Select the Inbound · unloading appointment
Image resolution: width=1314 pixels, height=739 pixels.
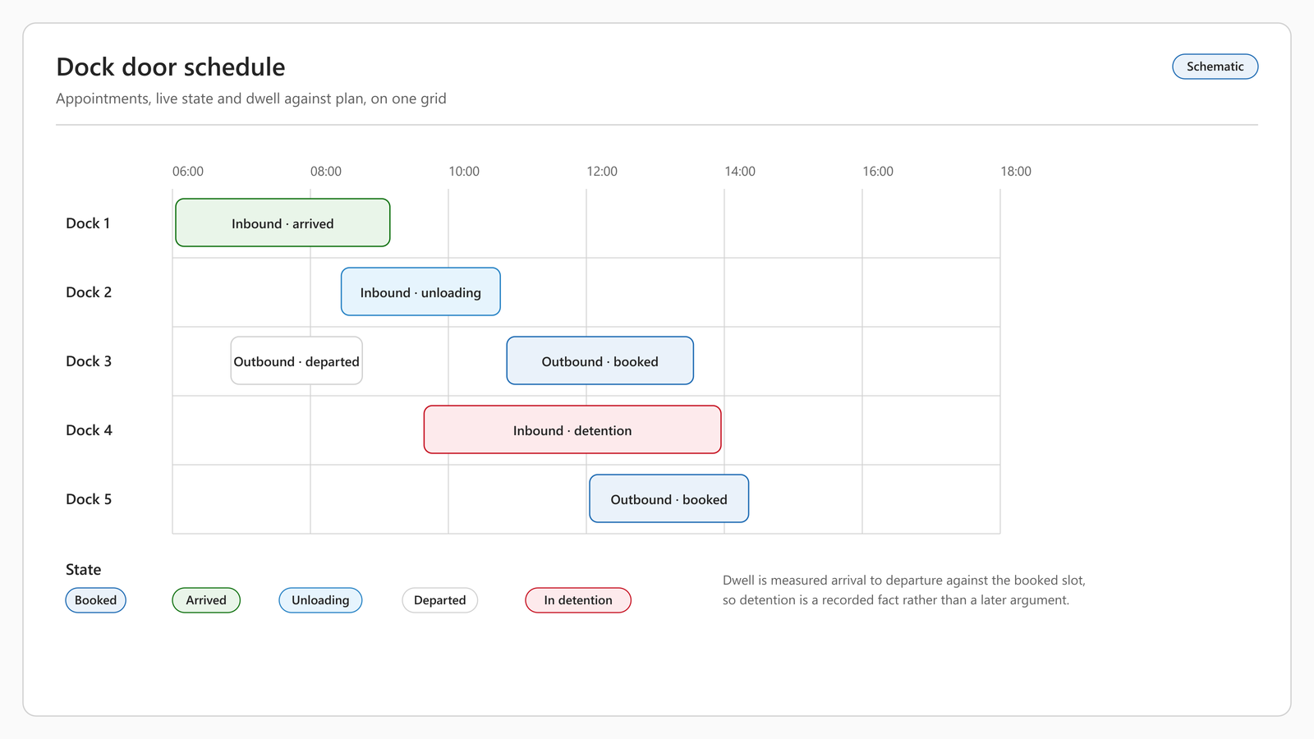click(420, 291)
